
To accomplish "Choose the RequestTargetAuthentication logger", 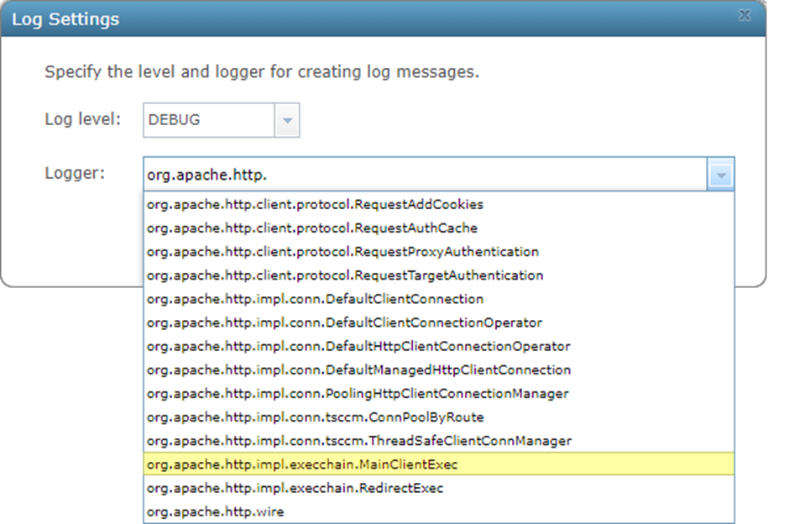I will (x=439, y=275).
